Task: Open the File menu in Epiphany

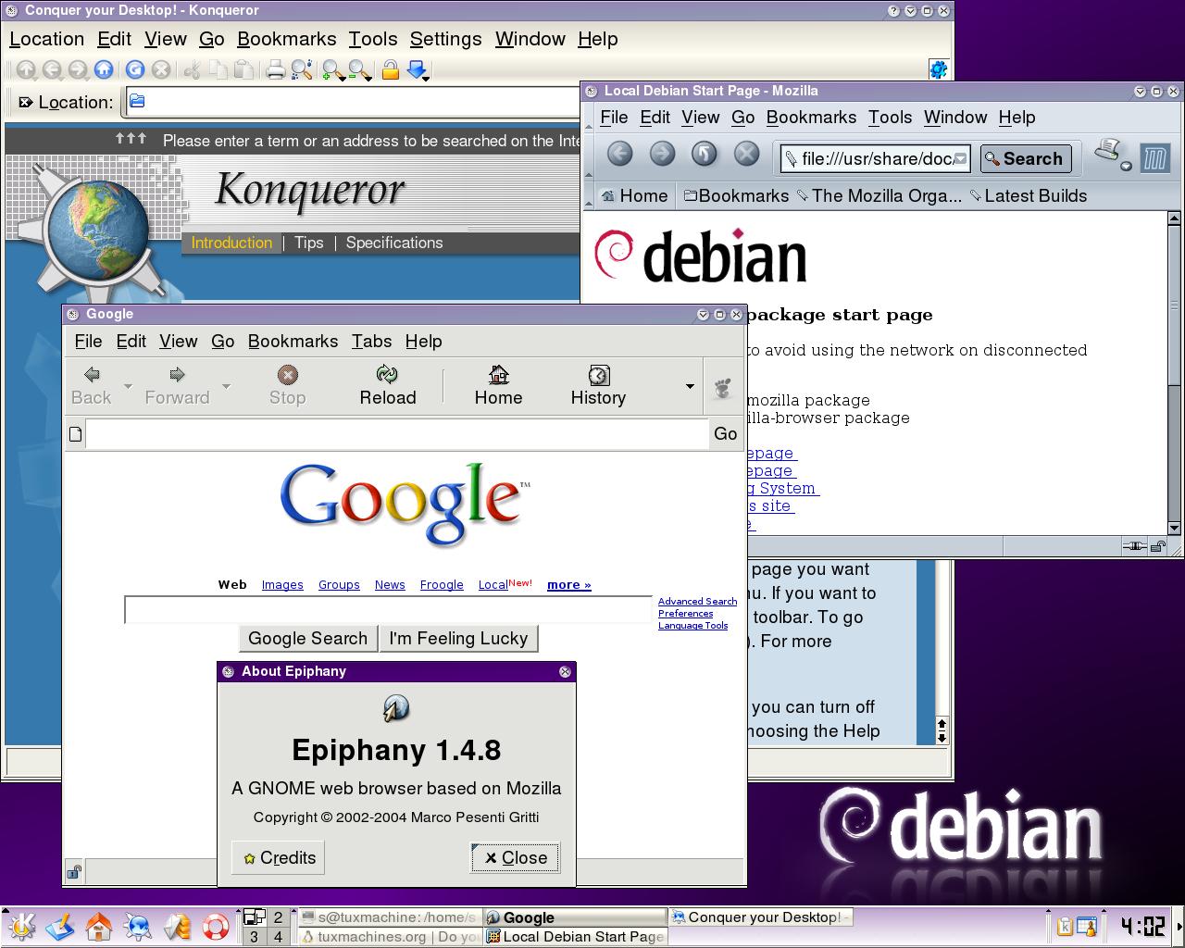Action: coord(88,342)
